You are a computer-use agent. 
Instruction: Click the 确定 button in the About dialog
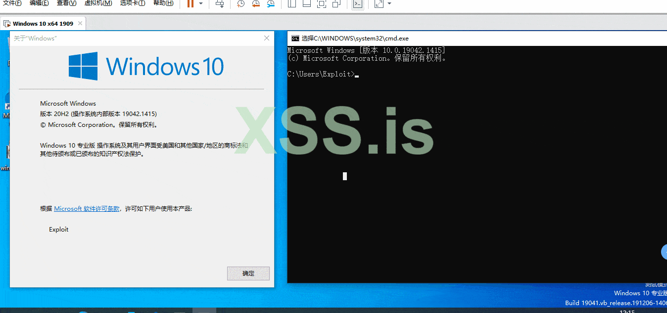tap(248, 274)
